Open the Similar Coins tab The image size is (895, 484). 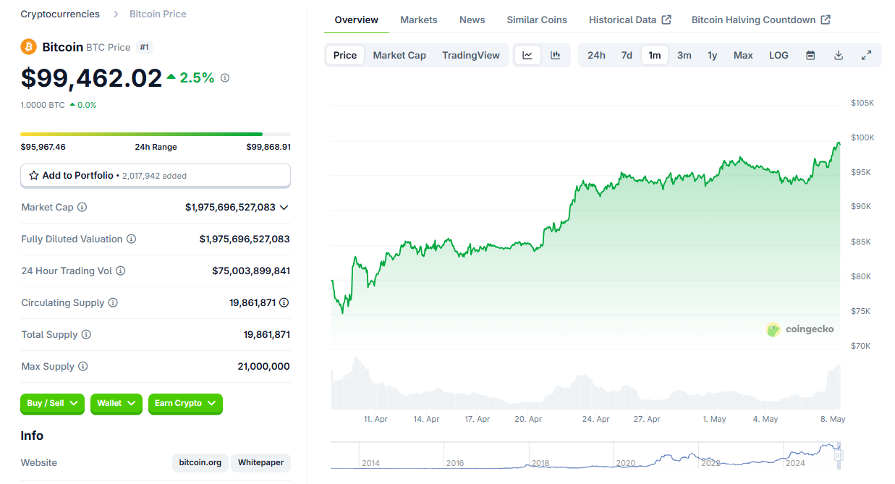537,20
